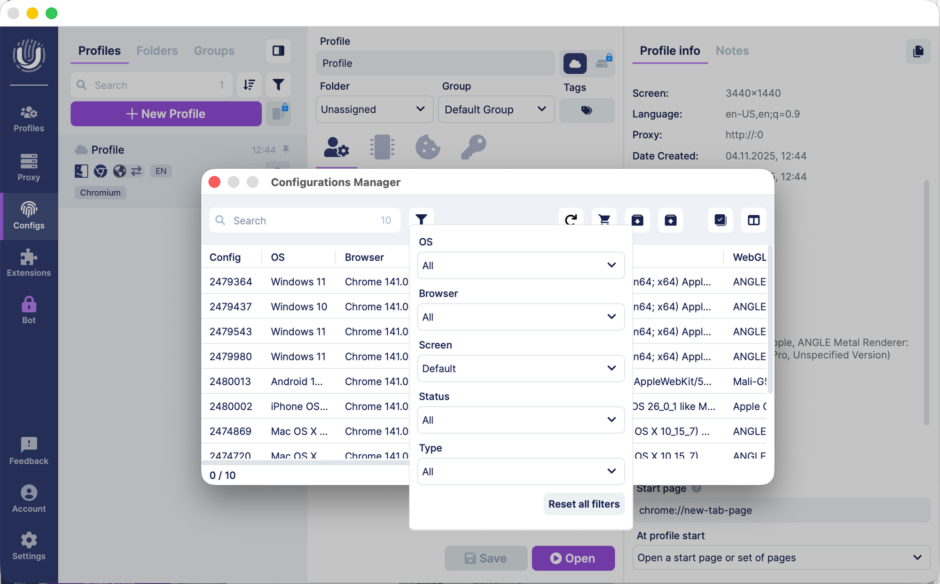Toggle the side panel layout button
The image size is (940, 584).
278,51
